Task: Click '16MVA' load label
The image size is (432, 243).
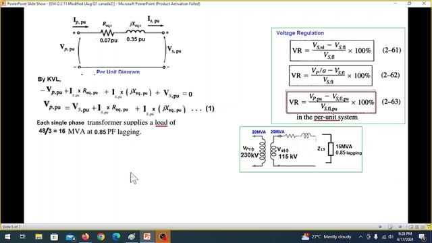Action: [344, 146]
